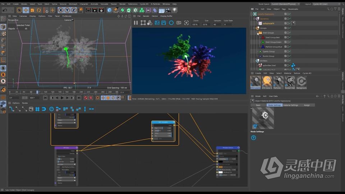Select the Rocket Mat material thumbnail
This screenshot has width=345, height=194.
click(x=290, y=83)
